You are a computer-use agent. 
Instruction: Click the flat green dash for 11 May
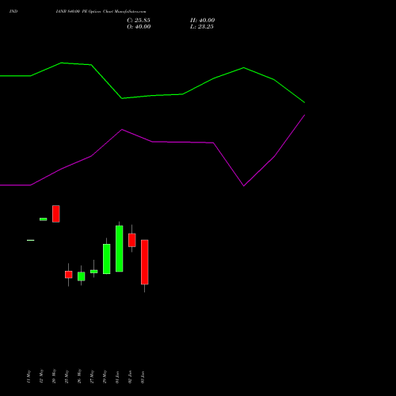pyautogui.click(x=31, y=240)
